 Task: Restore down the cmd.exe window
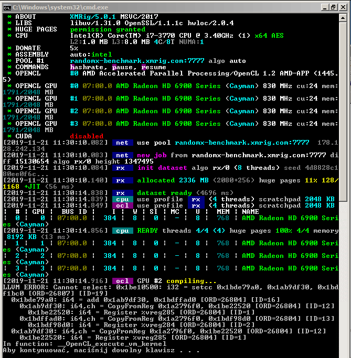click(333, 7)
